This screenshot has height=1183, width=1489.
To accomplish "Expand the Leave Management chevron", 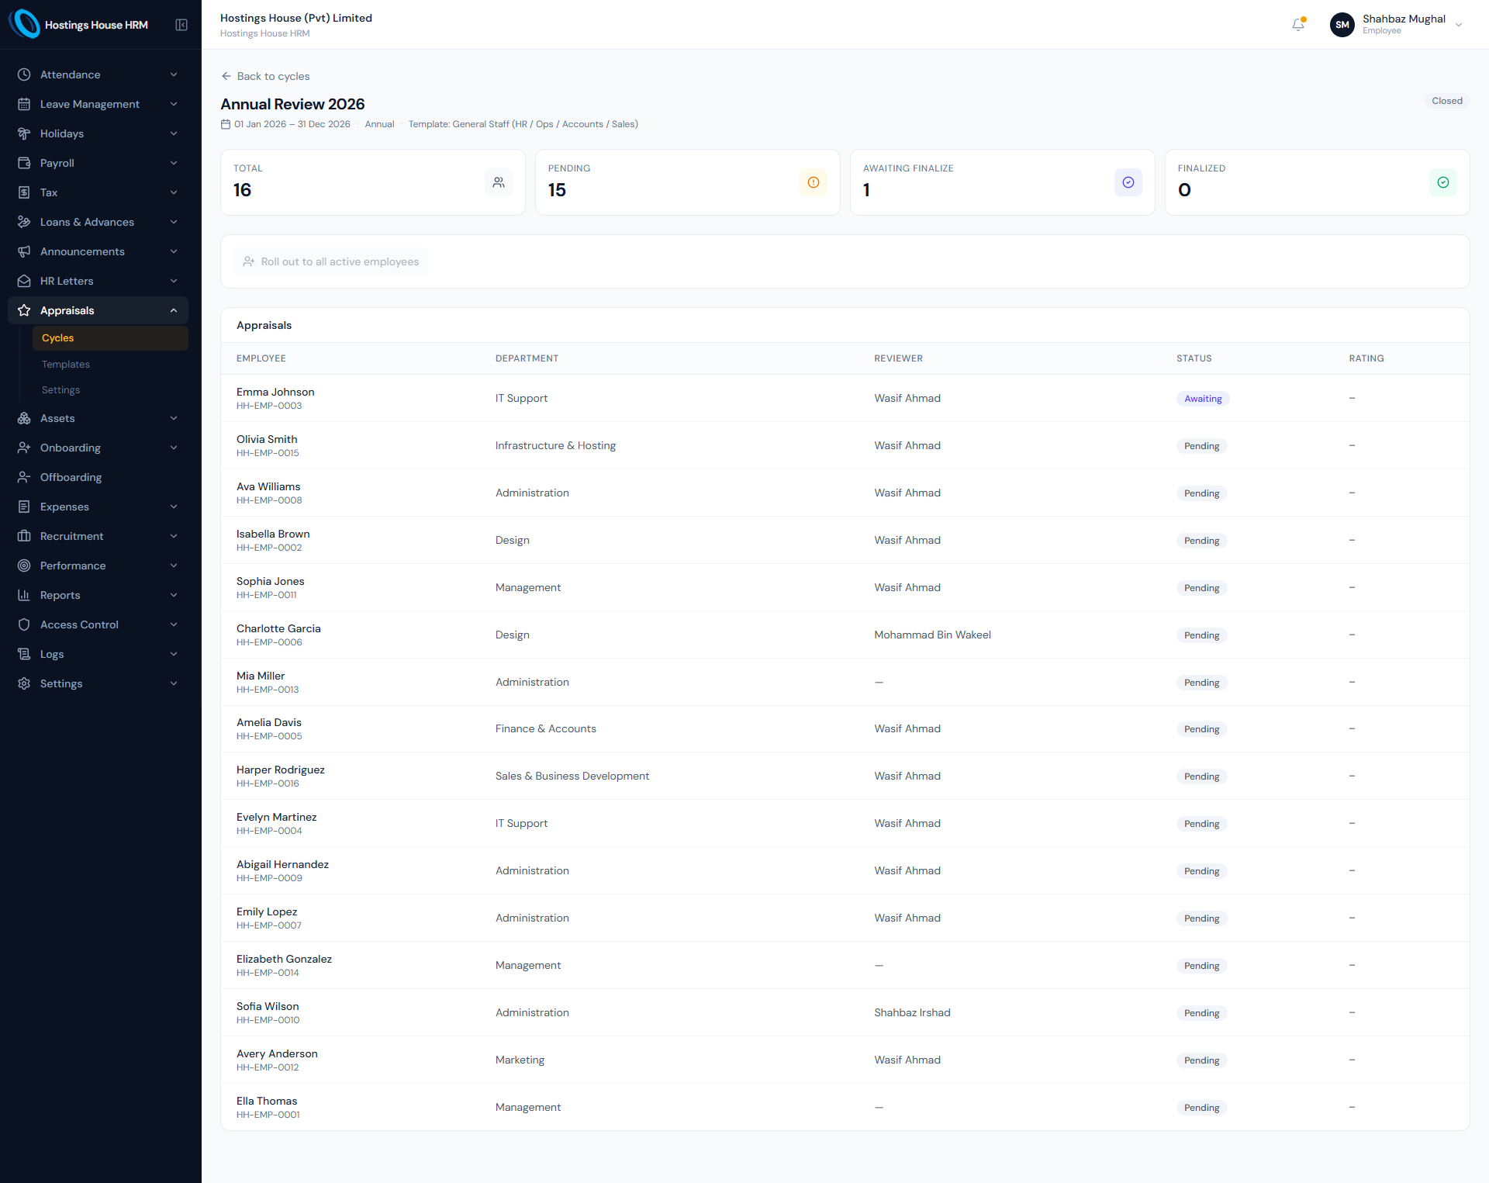I will (174, 104).
